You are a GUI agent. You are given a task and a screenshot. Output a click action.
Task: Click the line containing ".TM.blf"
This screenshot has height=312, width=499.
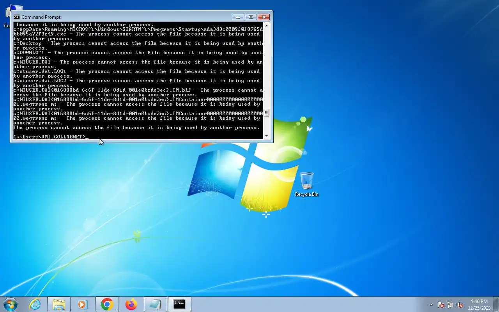click(x=138, y=90)
